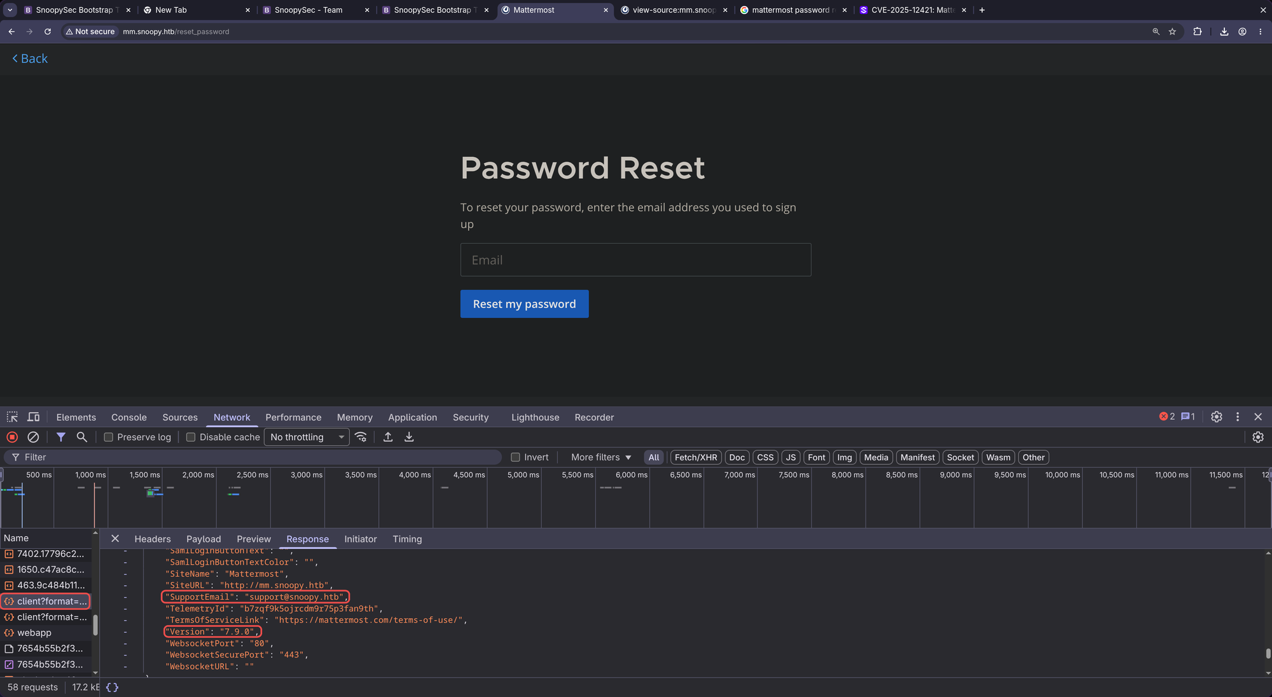Toggle the device toolbar icon
Viewport: 1272px width, 697px height.
coord(34,417)
